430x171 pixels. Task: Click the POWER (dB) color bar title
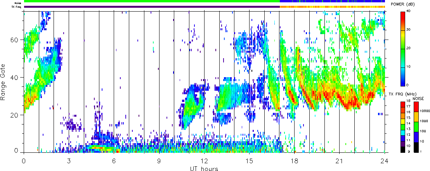[404, 4]
